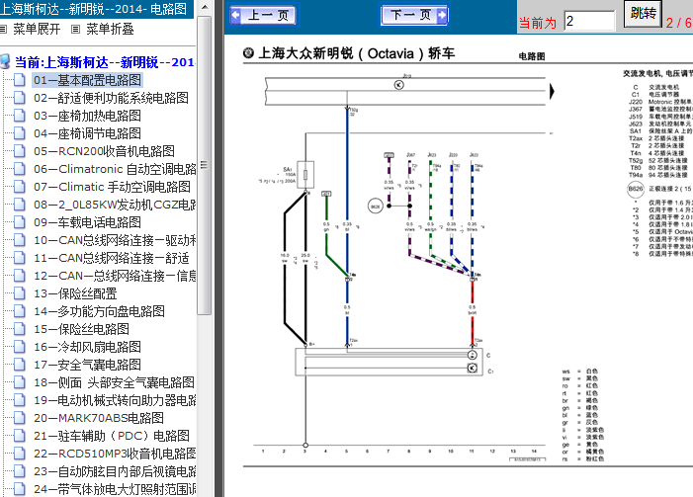
Task: Open 19—电动机械式转向助力器 entry
Action: (x=115, y=400)
